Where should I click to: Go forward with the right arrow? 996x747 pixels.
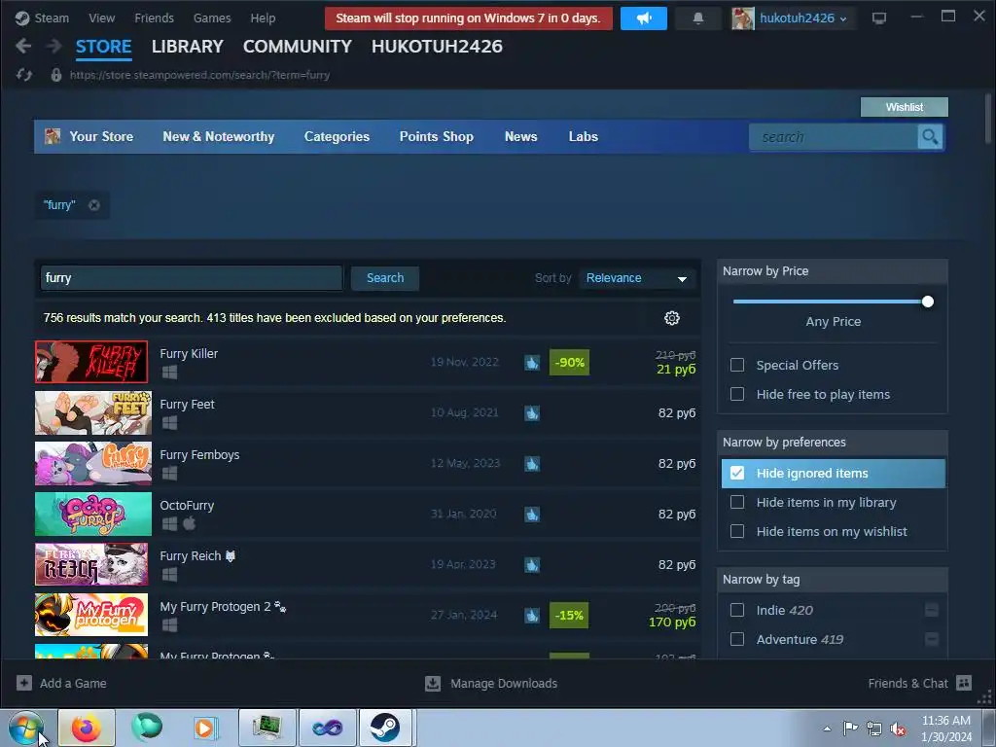54,46
